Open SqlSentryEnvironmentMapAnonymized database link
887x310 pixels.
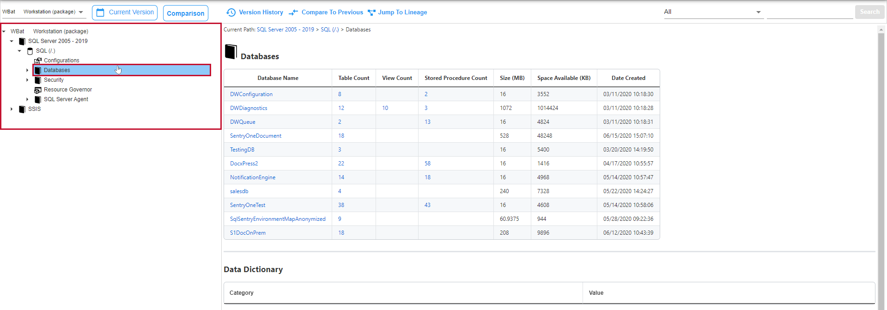(278, 219)
